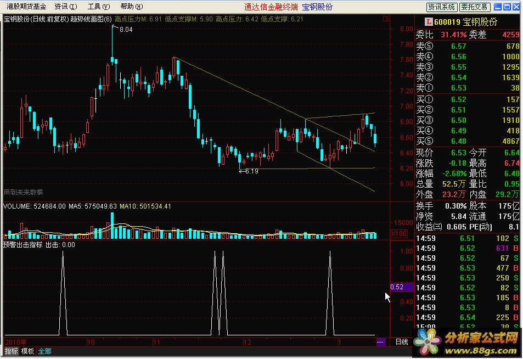The height and width of the screenshot is (359, 523).
Task: Click the 委比 31.41% value
Action: (x=454, y=35)
